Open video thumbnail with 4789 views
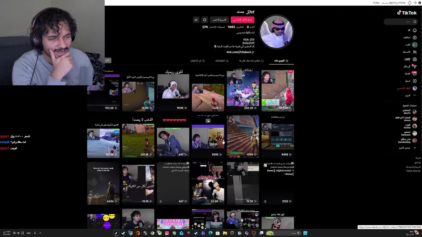The width and height of the screenshot is (422, 237). (x=243, y=137)
